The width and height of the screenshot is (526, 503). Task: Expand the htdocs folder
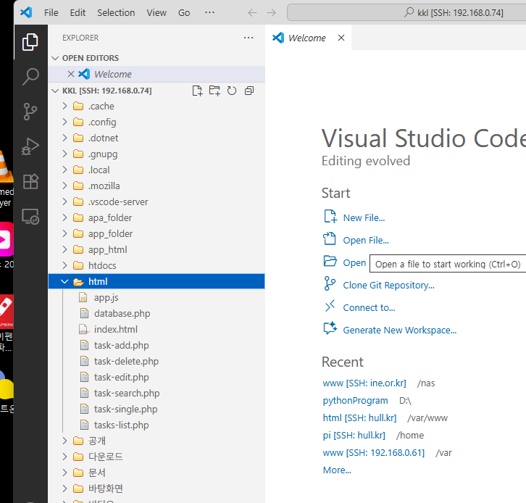point(102,265)
